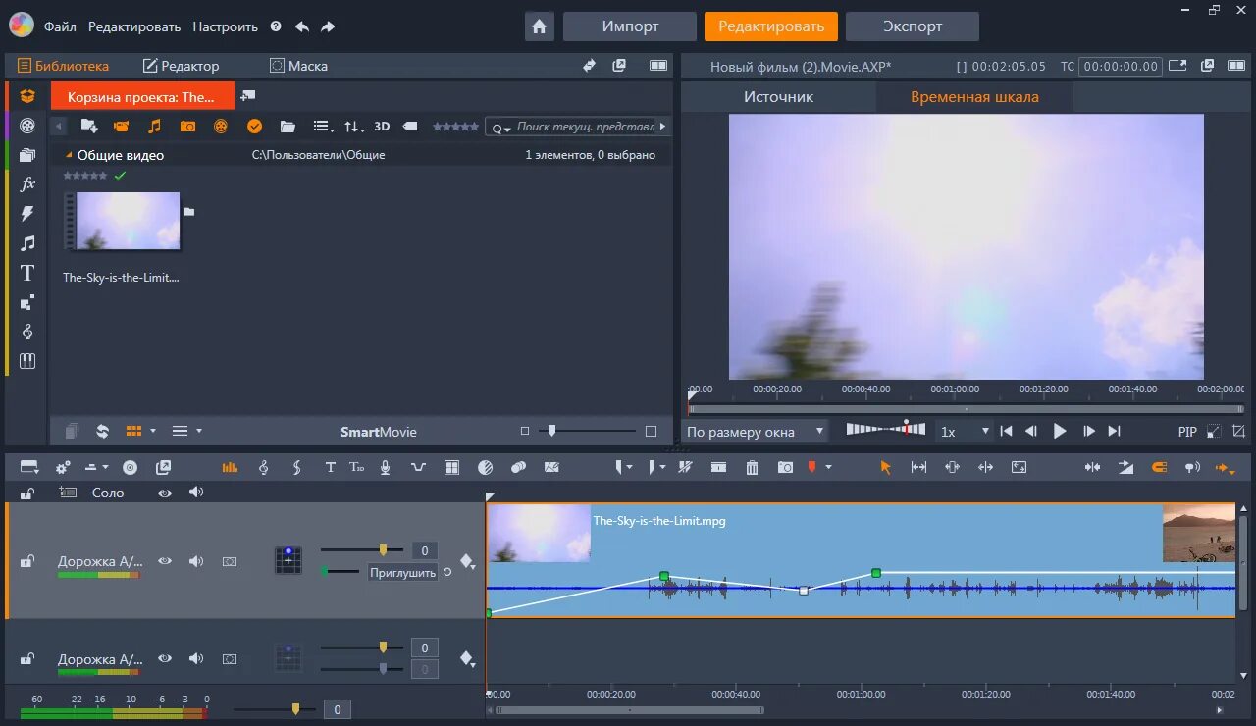This screenshot has width=1256, height=726.
Task: Click the Приглушить tooltip button
Action: point(402,573)
